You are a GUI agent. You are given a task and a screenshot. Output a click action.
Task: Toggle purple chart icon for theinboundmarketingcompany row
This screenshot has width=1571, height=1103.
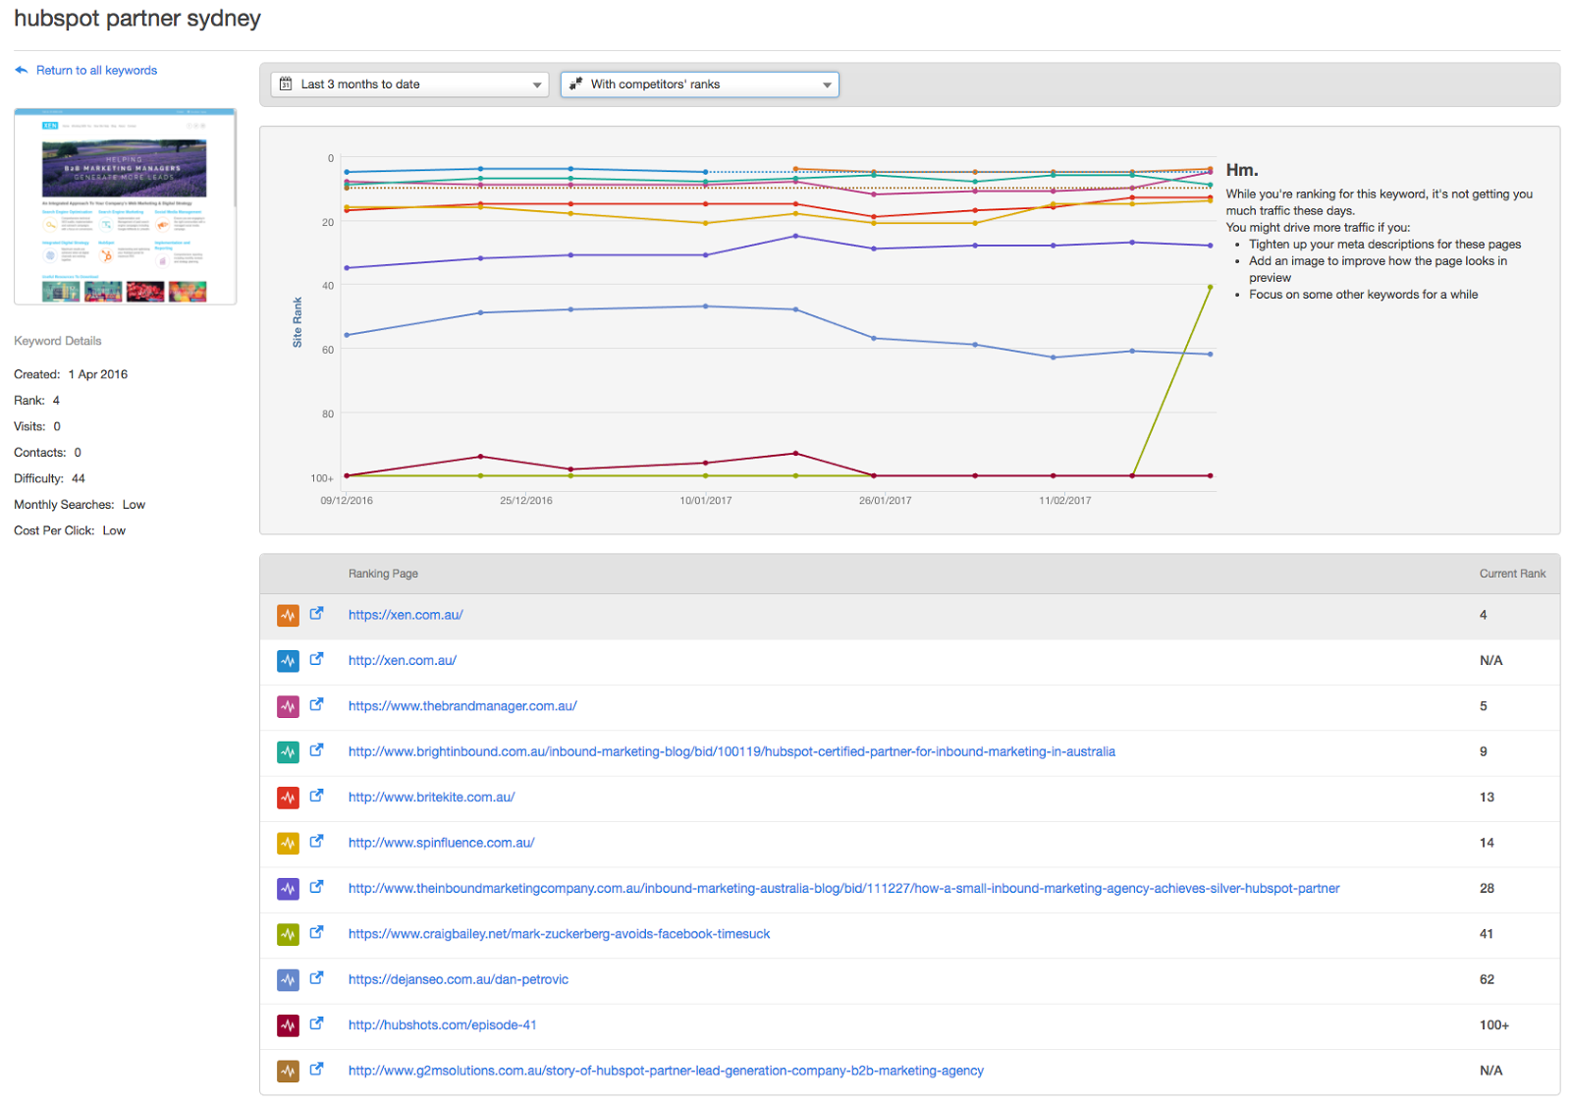click(x=288, y=889)
